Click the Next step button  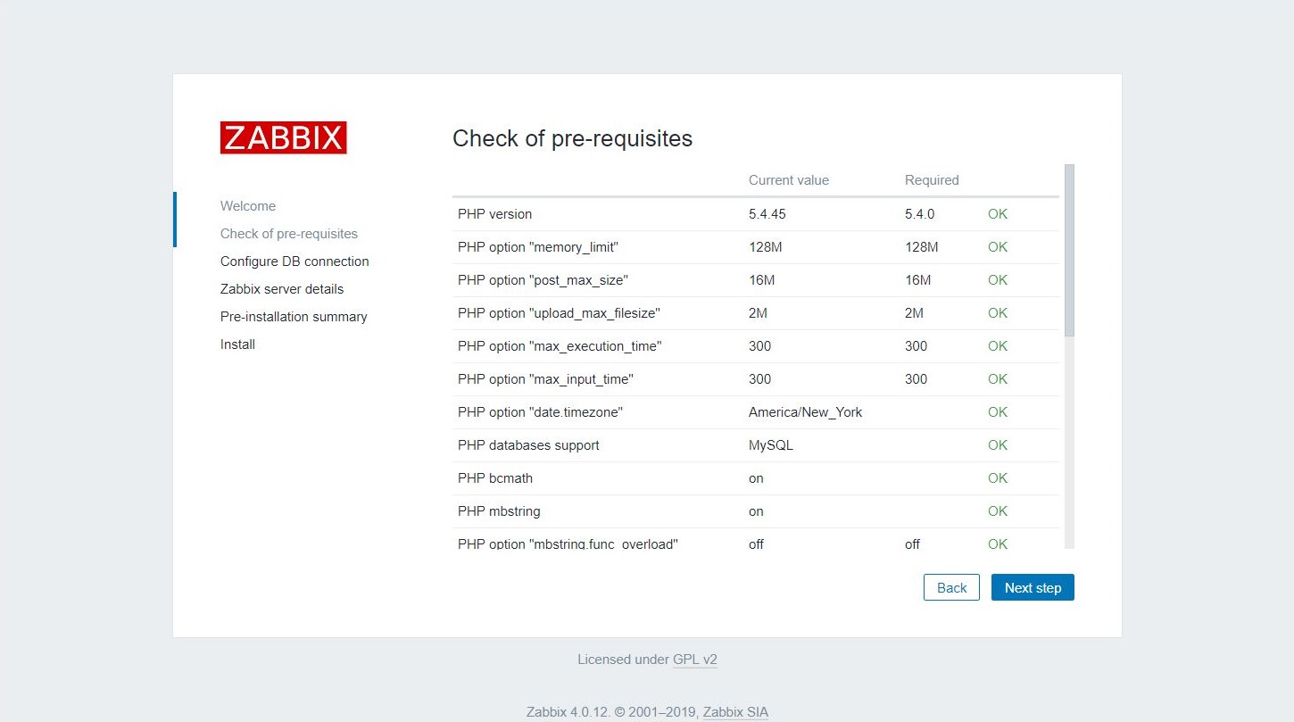(1033, 587)
